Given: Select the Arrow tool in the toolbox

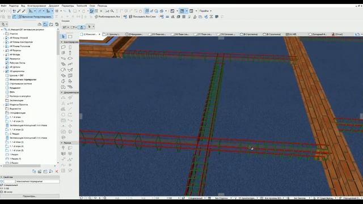Looking at the screenshot, I should click(x=64, y=36).
